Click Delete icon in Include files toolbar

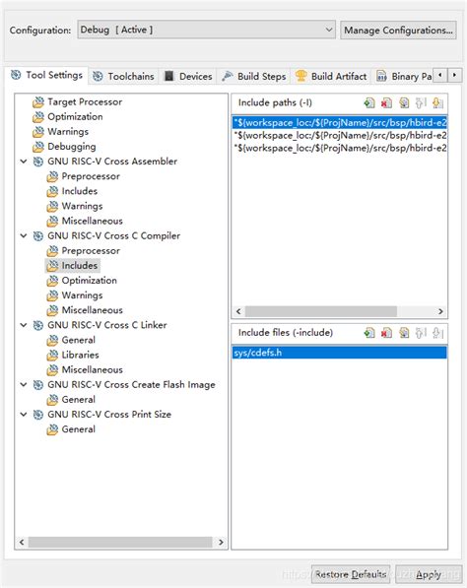(386, 333)
